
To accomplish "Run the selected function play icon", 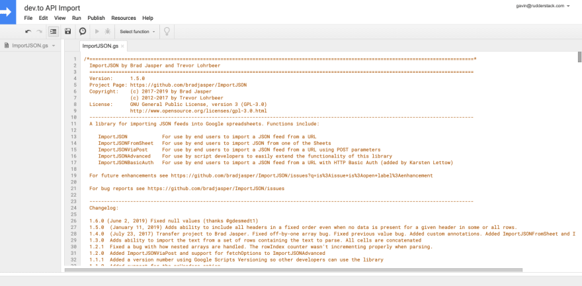I will tap(97, 32).
